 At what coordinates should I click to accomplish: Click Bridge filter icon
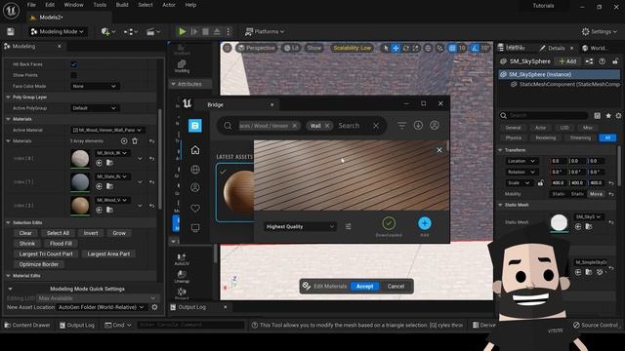pyautogui.click(x=401, y=126)
